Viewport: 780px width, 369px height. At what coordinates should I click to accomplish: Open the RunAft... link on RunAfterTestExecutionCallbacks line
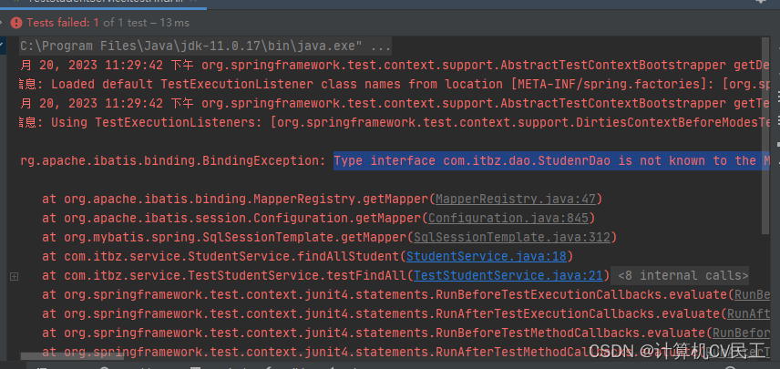tap(749, 313)
